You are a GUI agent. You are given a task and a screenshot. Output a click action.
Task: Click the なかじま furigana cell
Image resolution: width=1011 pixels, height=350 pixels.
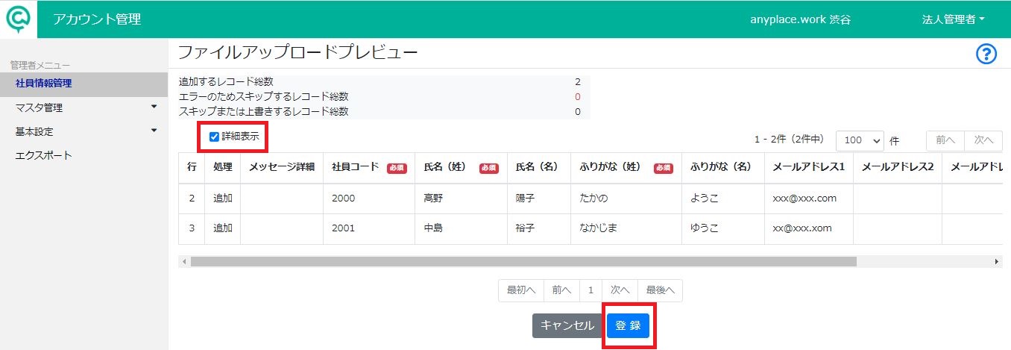[x=626, y=228]
